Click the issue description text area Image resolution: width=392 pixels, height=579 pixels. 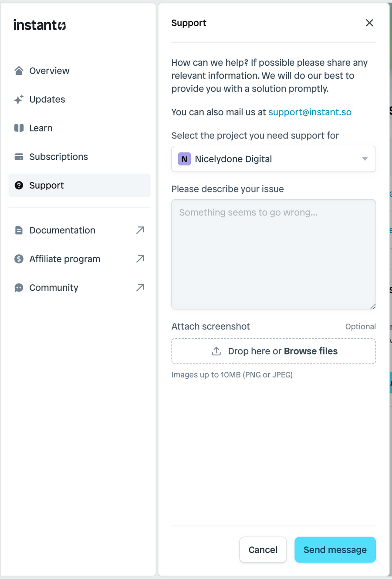pyautogui.click(x=274, y=254)
